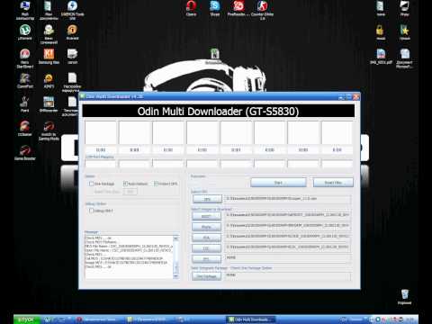This screenshot has height=324, width=432.
Task: Open the file icon above the Odin window
Action: point(214,56)
